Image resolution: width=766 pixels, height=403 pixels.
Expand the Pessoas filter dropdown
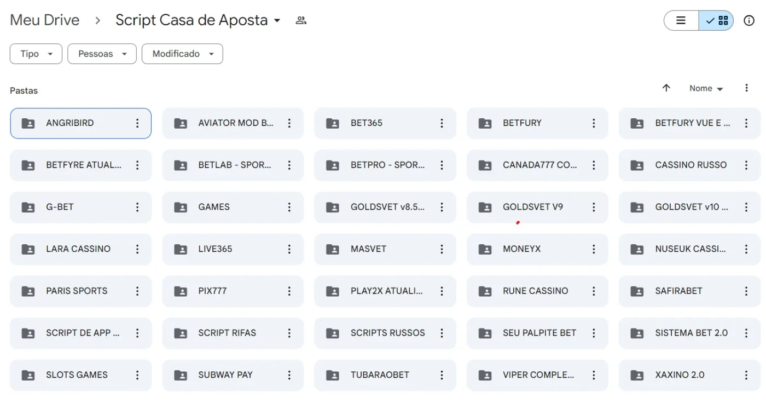click(x=102, y=54)
